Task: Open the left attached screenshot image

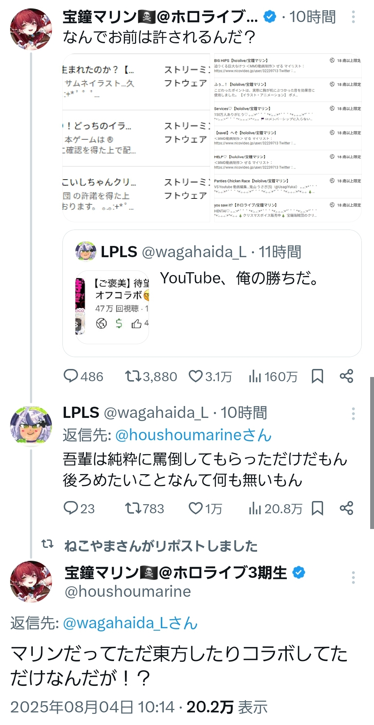Action: [136, 138]
